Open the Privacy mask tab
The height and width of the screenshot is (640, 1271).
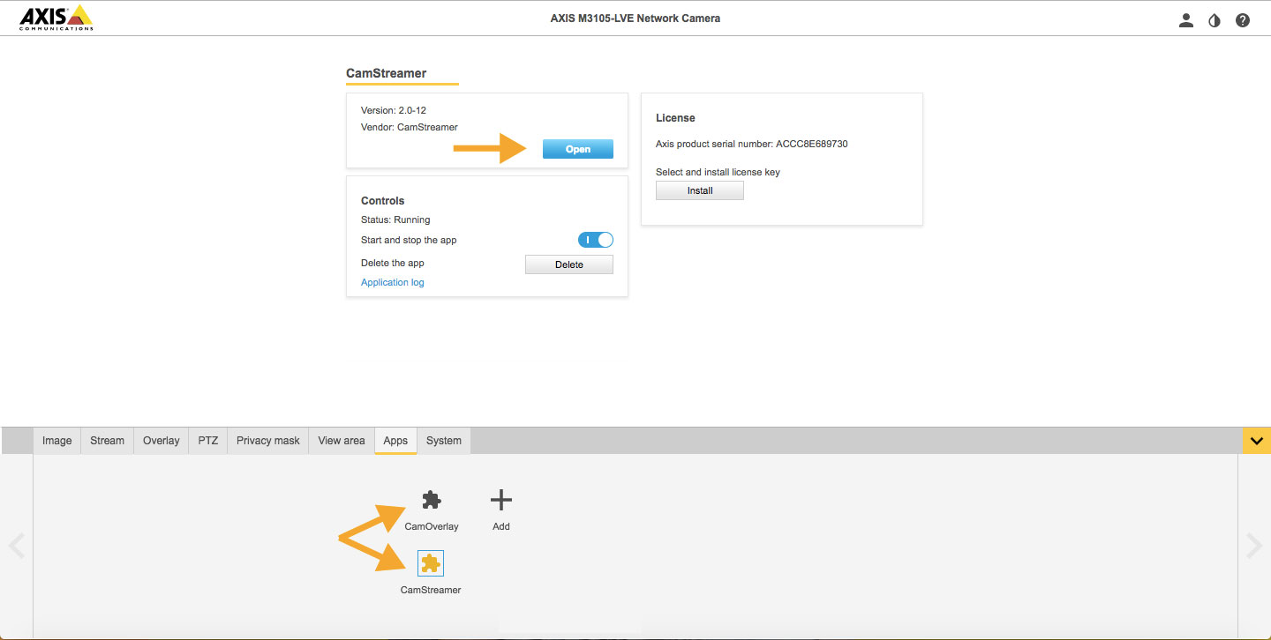pos(268,441)
